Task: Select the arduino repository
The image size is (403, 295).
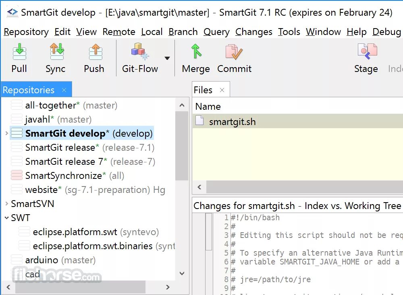Action: [60, 260]
